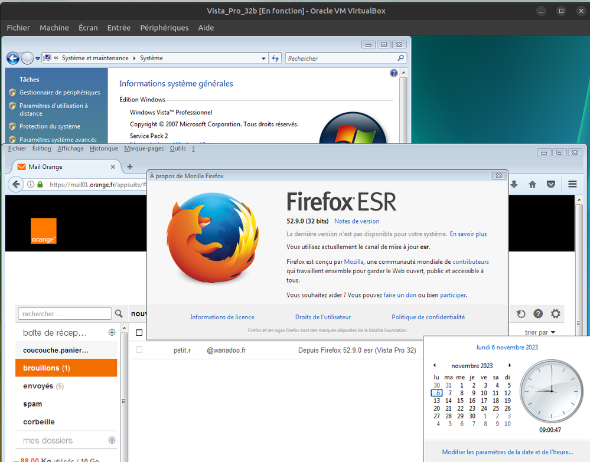Viewport: 590px width, 462px height.
Task: Click the help question-mark icon in webmail
Action: click(x=537, y=314)
